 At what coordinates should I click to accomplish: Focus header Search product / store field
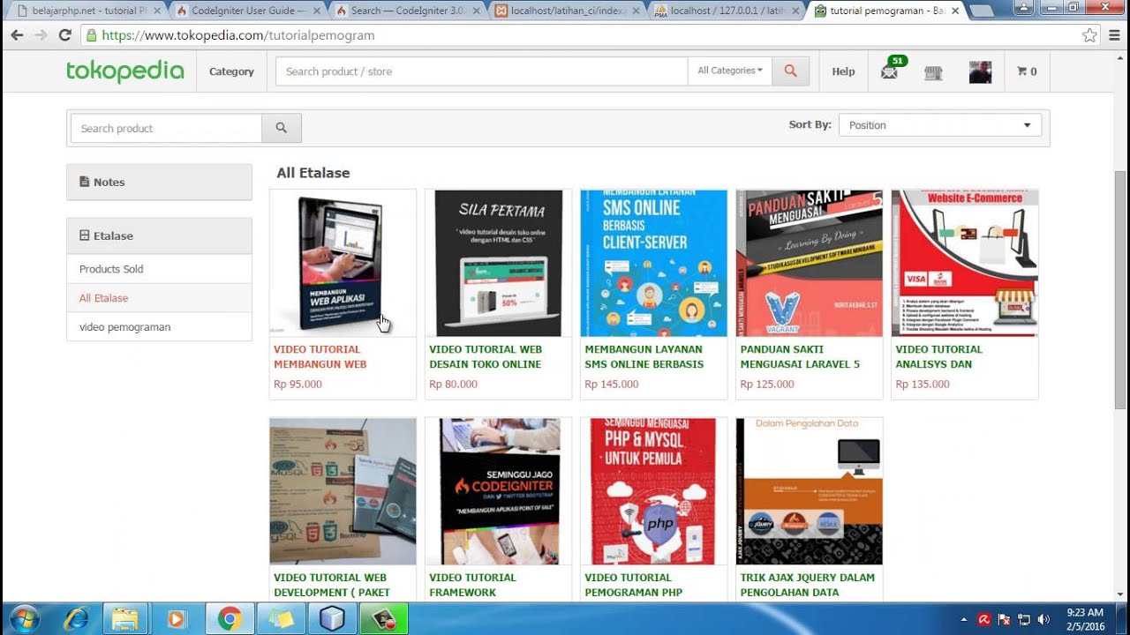481,71
